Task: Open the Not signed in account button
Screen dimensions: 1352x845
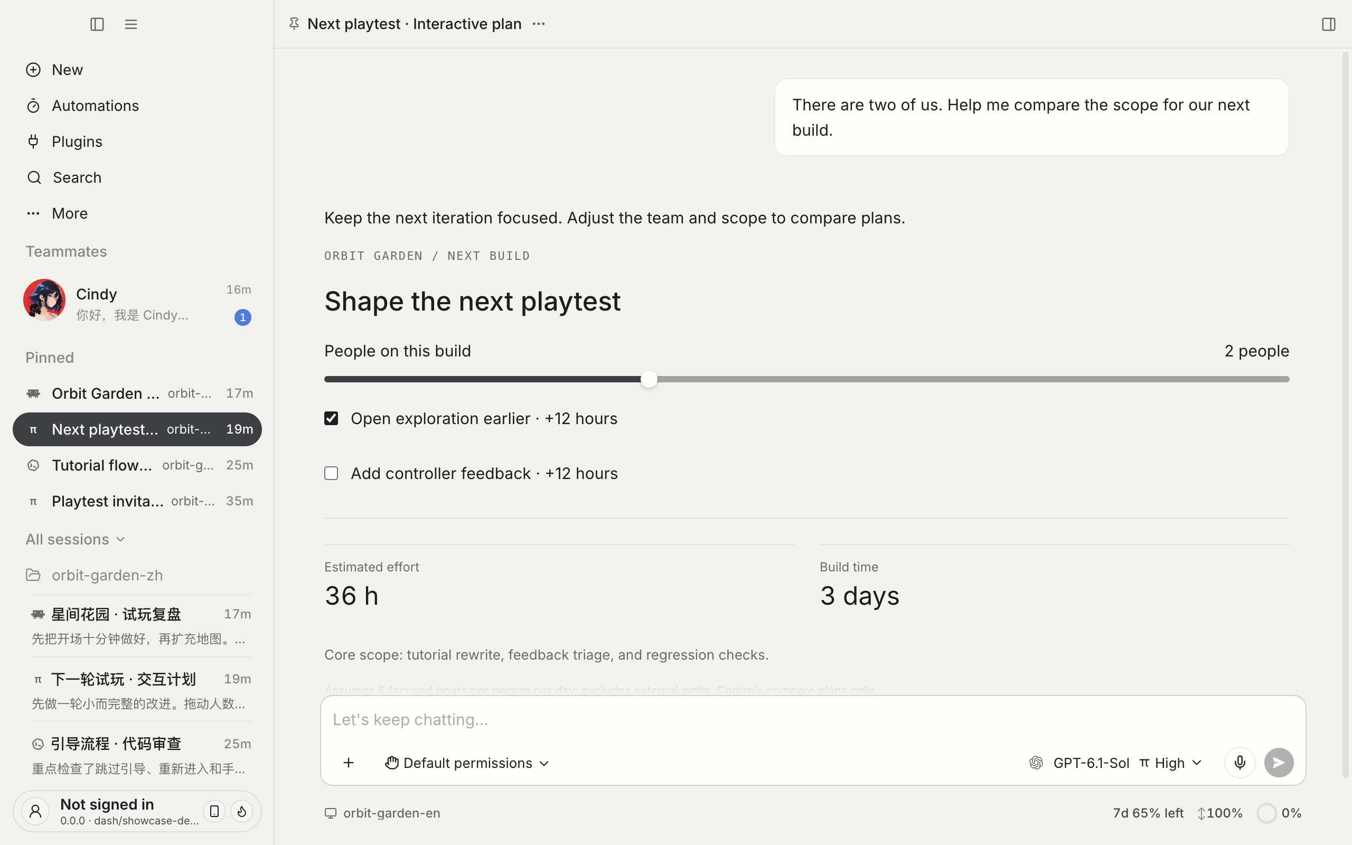Action: point(137,812)
